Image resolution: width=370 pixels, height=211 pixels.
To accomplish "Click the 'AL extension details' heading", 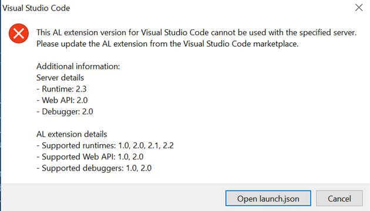I will pos(72,134).
